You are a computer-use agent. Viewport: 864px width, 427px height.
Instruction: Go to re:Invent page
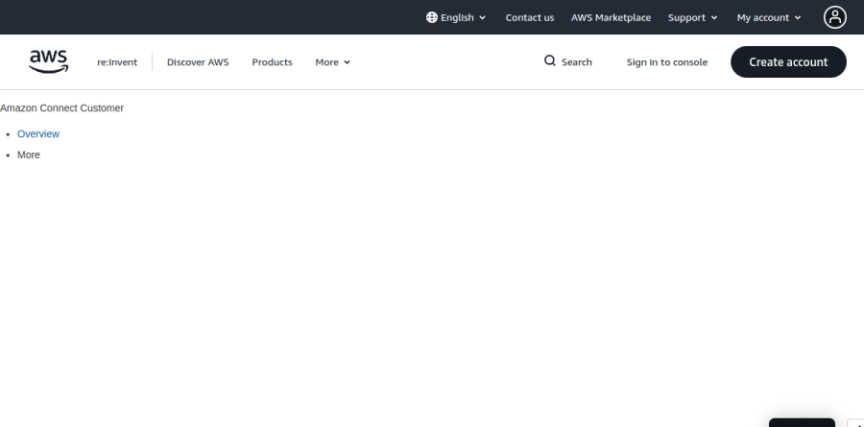(x=117, y=62)
